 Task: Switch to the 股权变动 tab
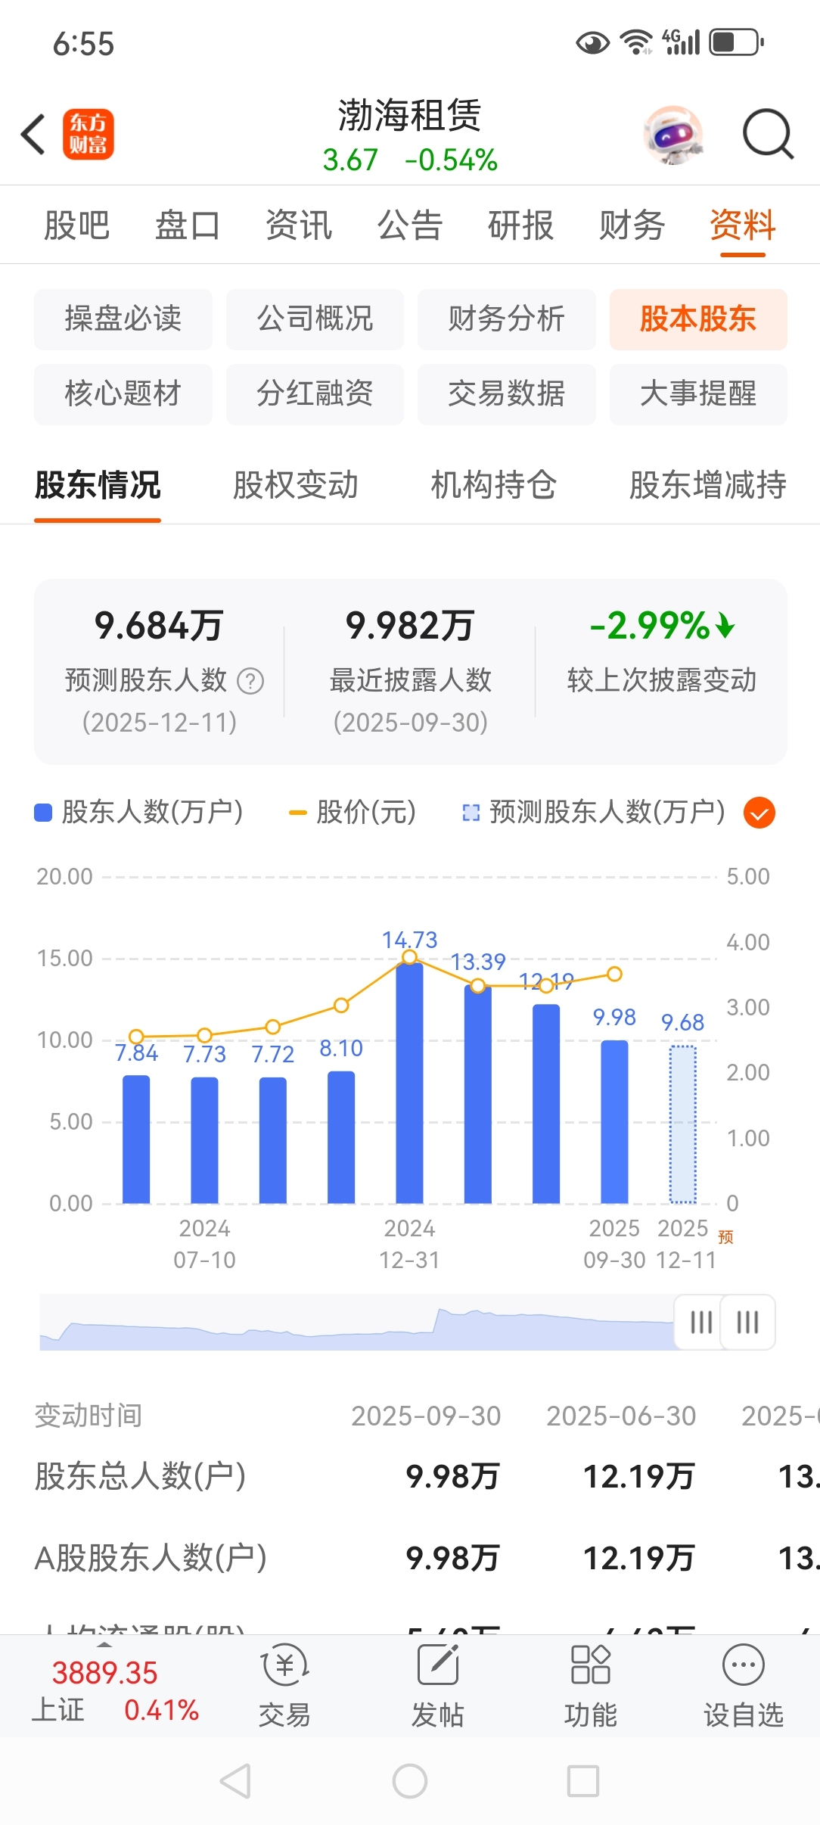click(x=295, y=485)
